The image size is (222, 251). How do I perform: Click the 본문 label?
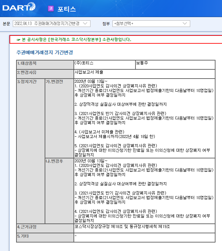[x=6, y=24]
